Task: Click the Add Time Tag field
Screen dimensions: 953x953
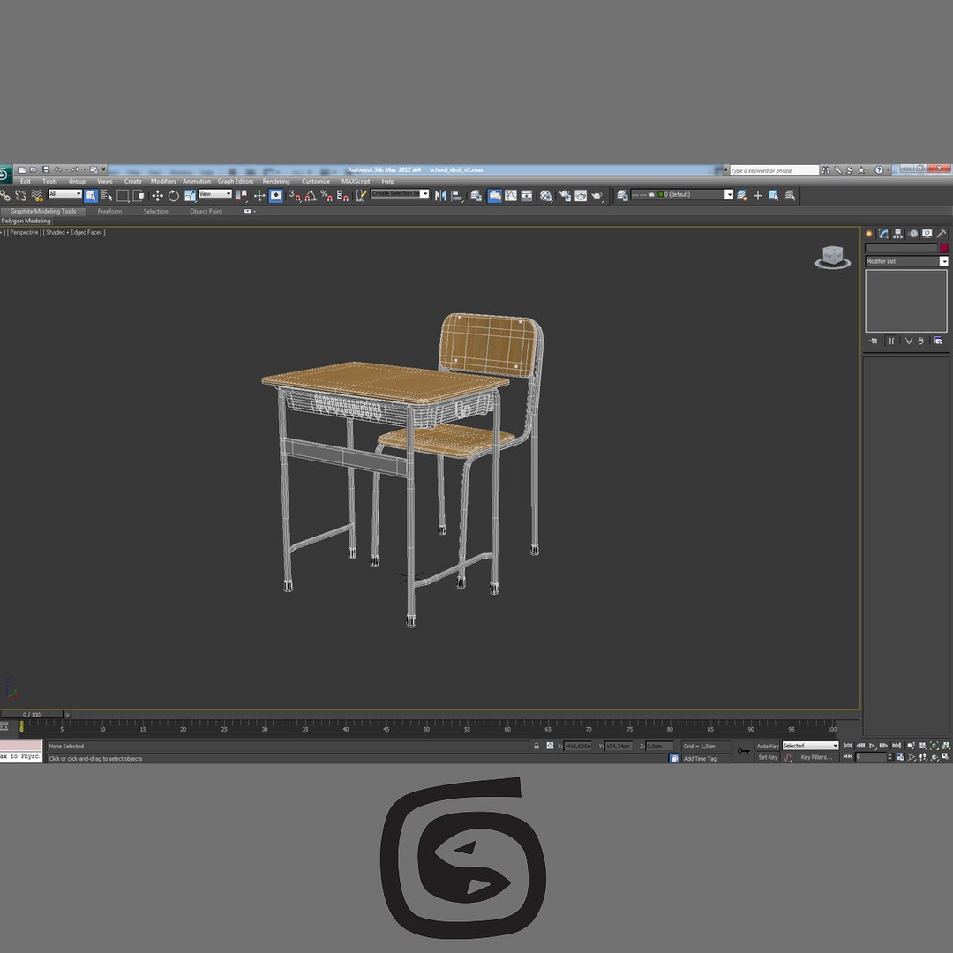Action: pyautogui.click(x=706, y=759)
